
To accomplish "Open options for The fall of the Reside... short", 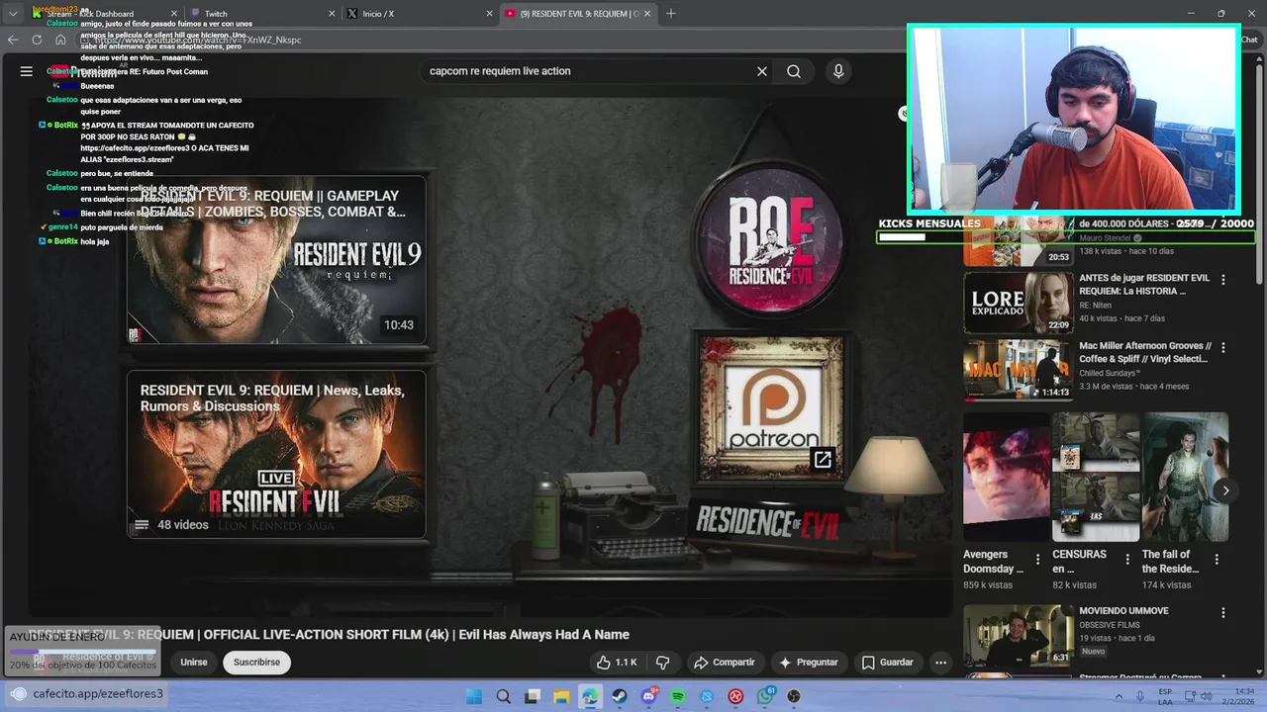I will pos(1217,560).
